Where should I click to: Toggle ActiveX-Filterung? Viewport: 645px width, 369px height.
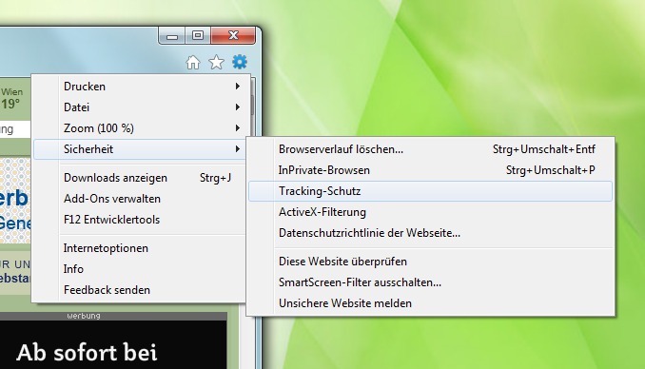click(x=430, y=212)
